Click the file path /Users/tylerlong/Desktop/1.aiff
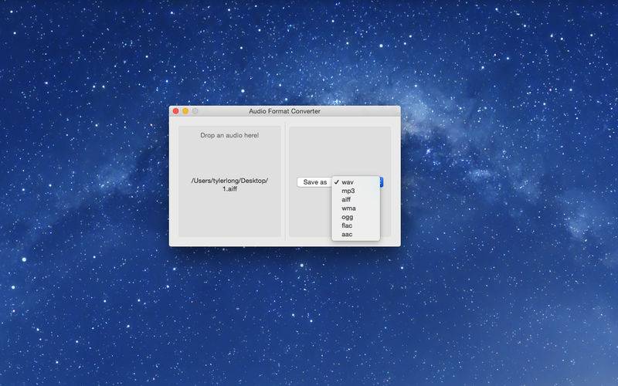The image size is (618, 386). pos(229,185)
